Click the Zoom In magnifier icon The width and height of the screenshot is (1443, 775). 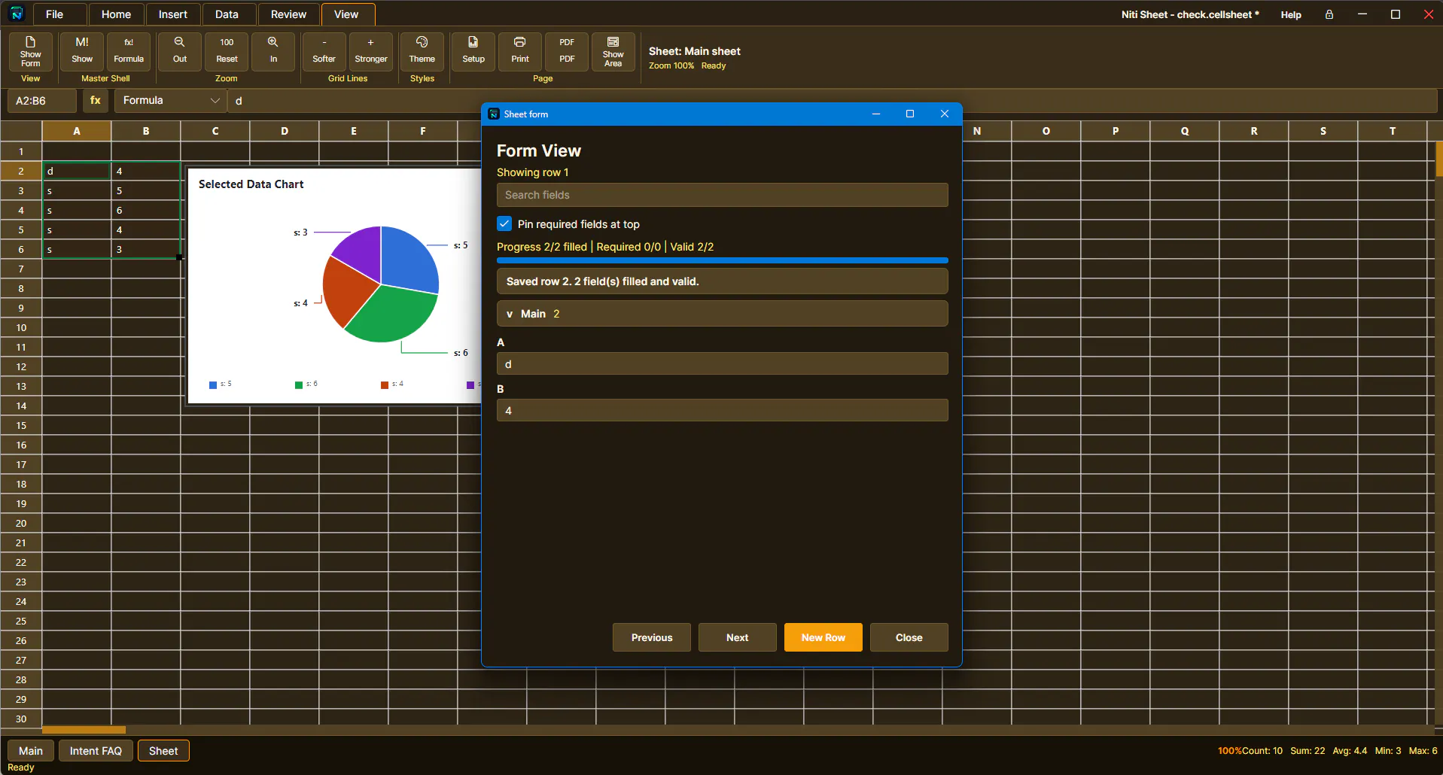(272, 42)
